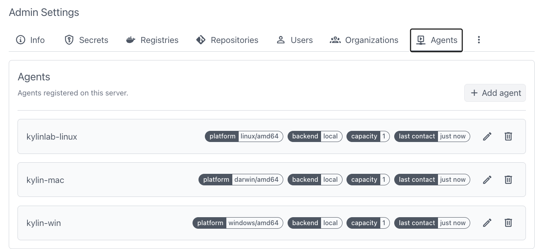Open the three-dot more tabs menu
545x249 pixels.
(x=479, y=40)
